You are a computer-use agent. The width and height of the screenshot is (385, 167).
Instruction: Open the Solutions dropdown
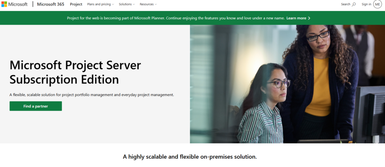[127, 4]
